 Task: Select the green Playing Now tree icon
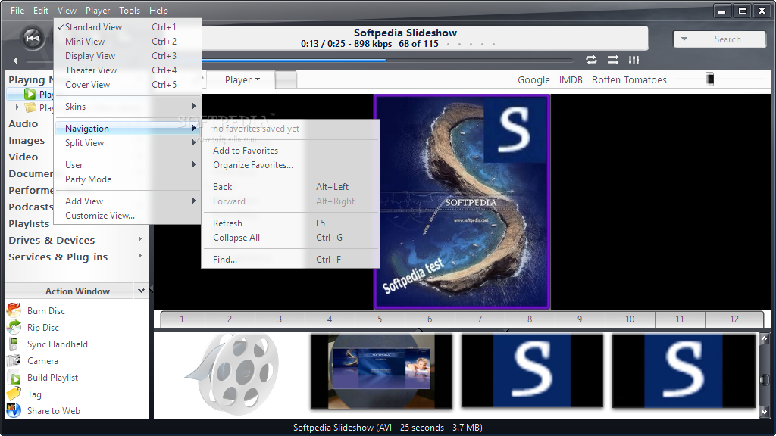tap(30, 94)
